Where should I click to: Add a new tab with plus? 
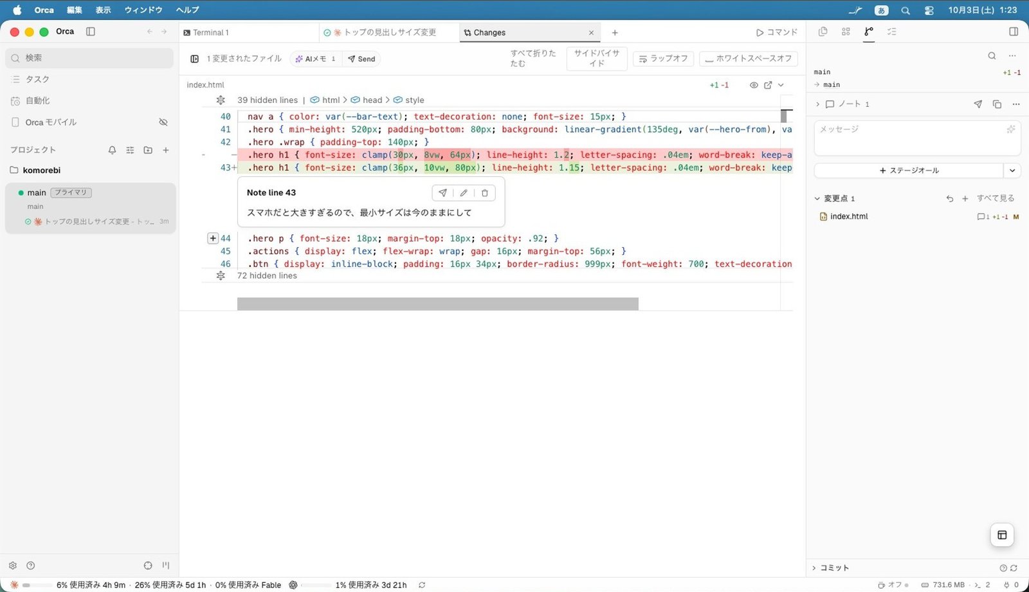tap(615, 32)
